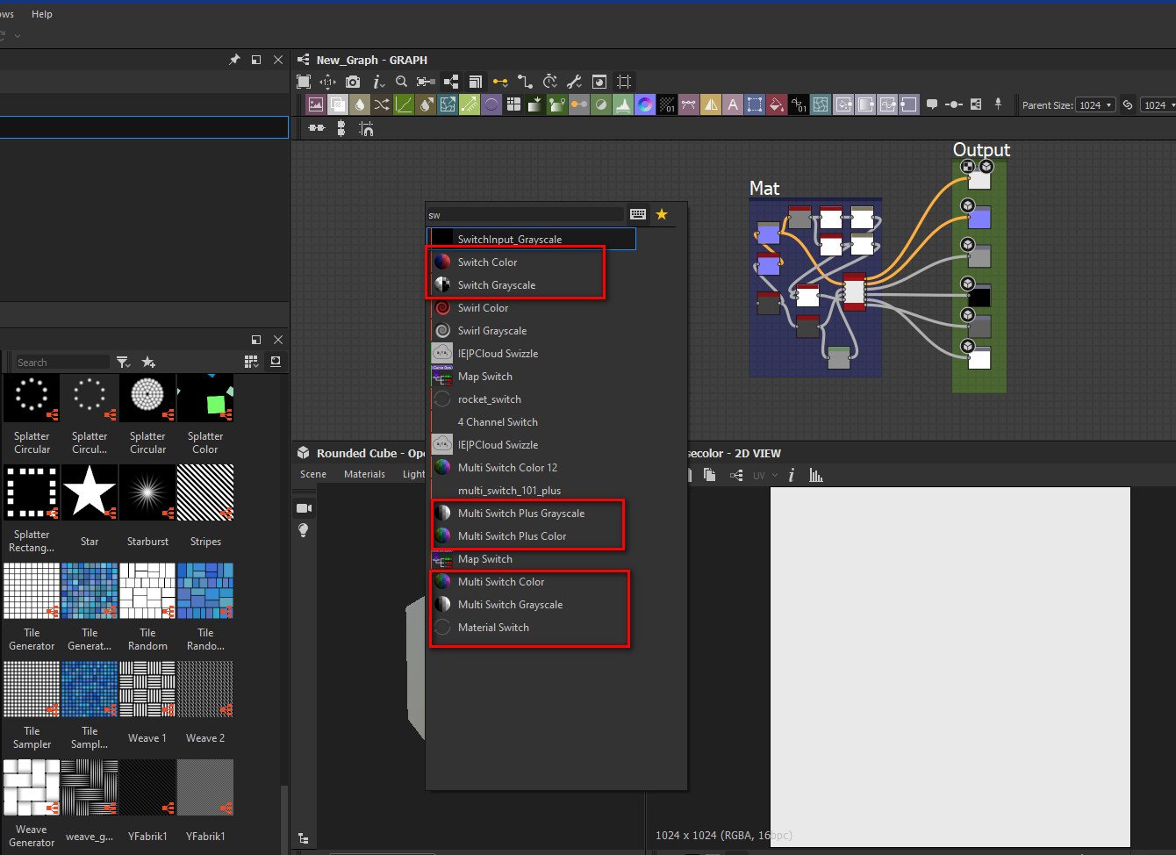Click the video camera icon in 3D view
Image resolution: width=1176 pixels, height=855 pixels.
click(x=304, y=508)
